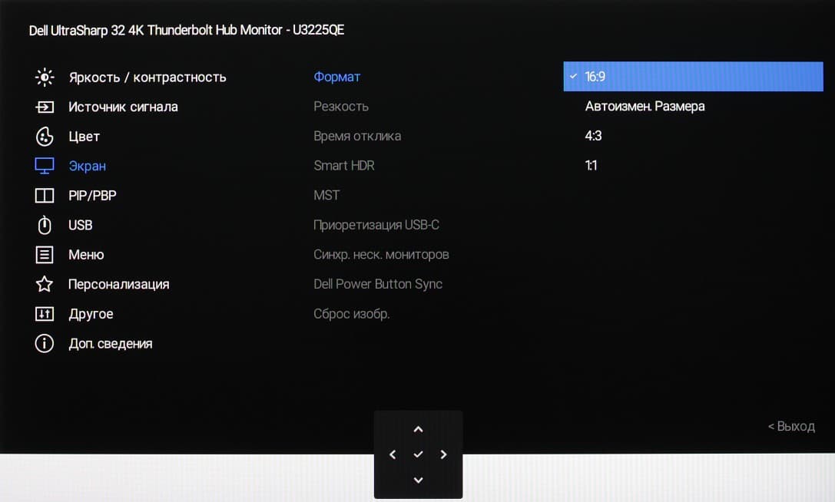Open the PIP/PBP menu

tap(92, 196)
